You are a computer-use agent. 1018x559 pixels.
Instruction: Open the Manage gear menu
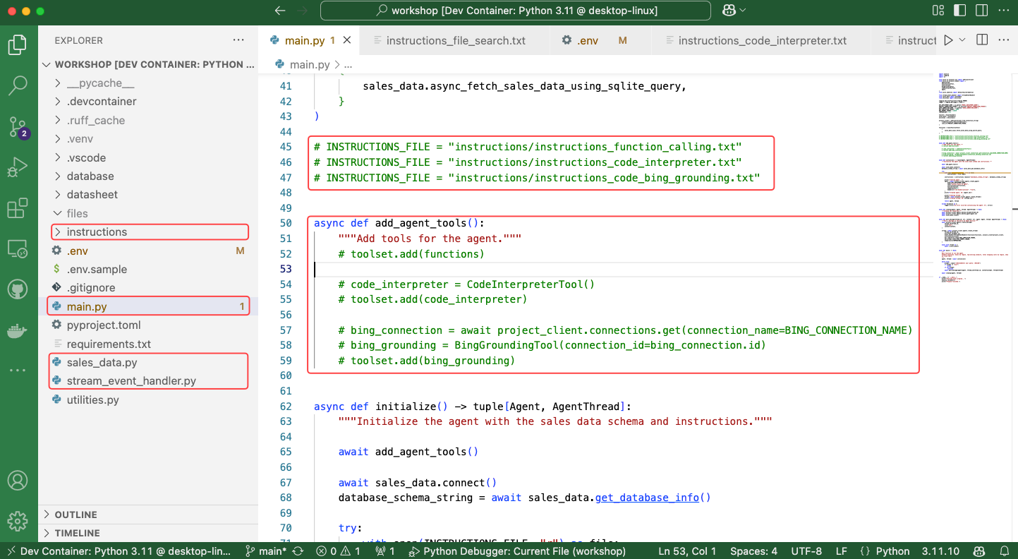[x=18, y=521]
